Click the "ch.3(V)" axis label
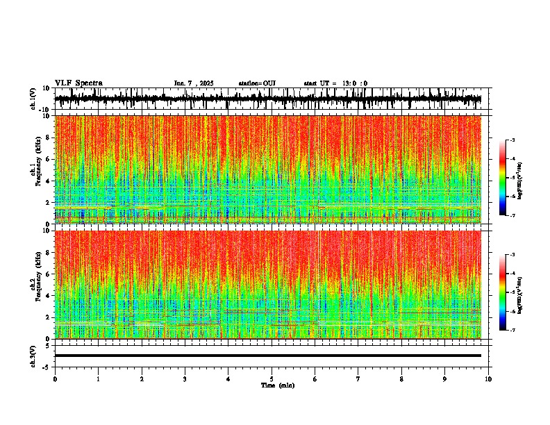Screen dimensions: 550x425 [33, 356]
